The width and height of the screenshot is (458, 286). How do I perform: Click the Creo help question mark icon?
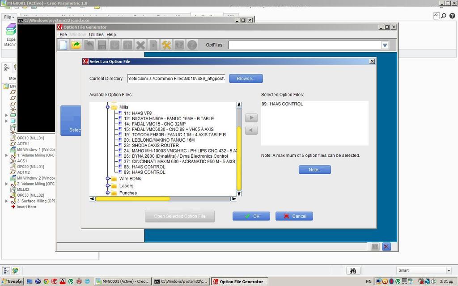pyautogui.click(x=452, y=16)
